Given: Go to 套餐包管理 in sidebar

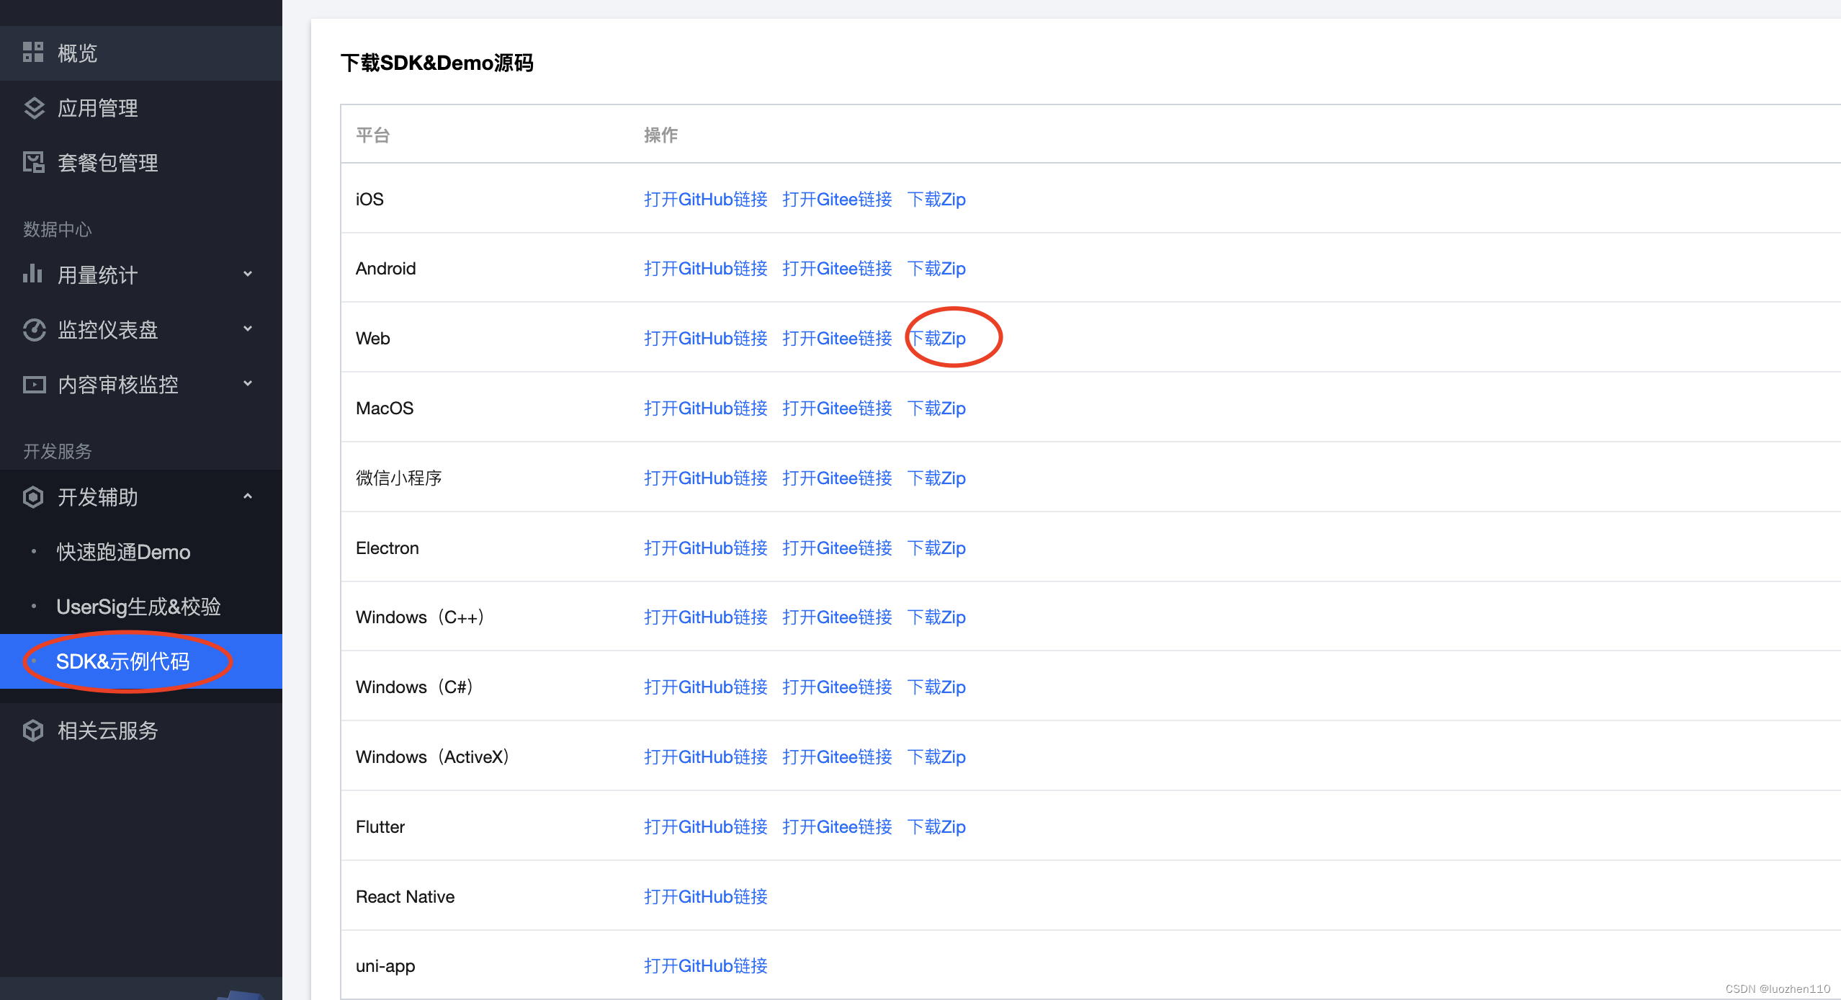Looking at the screenshot, I should [141, 163].
